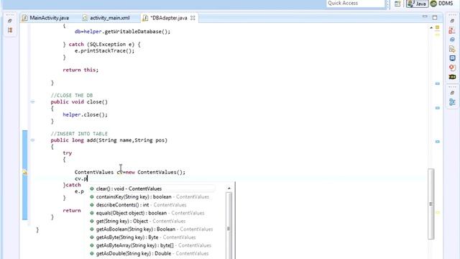460x259 pixels.
Task: Click overview ruler marker near add() method
Action: point(438,142)
